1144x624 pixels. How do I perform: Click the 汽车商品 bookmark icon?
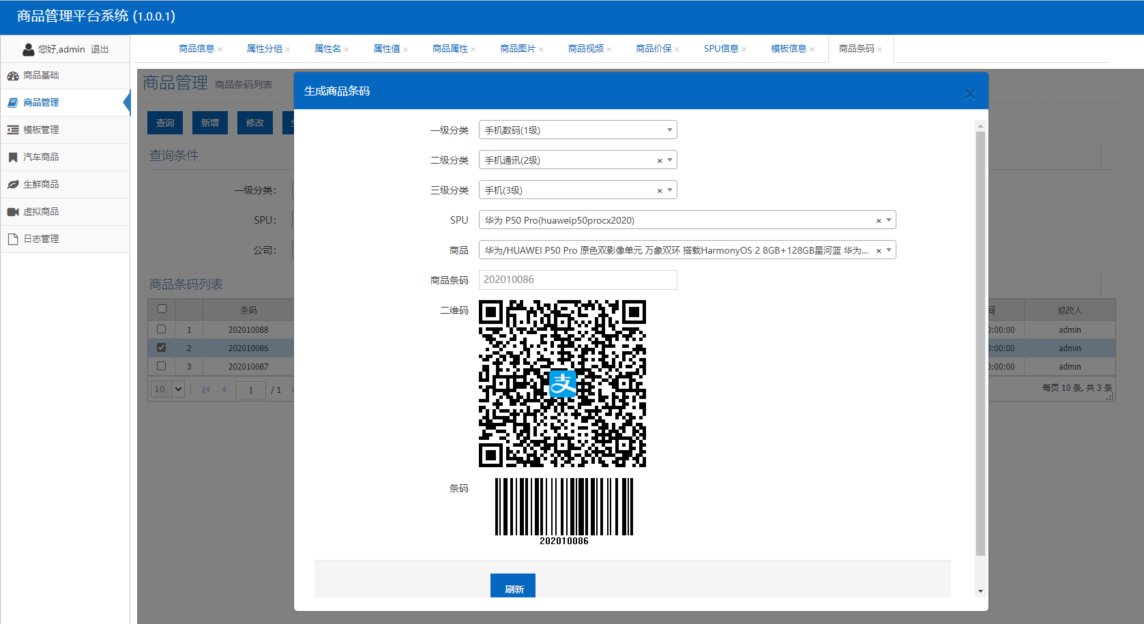click(13, 158)
